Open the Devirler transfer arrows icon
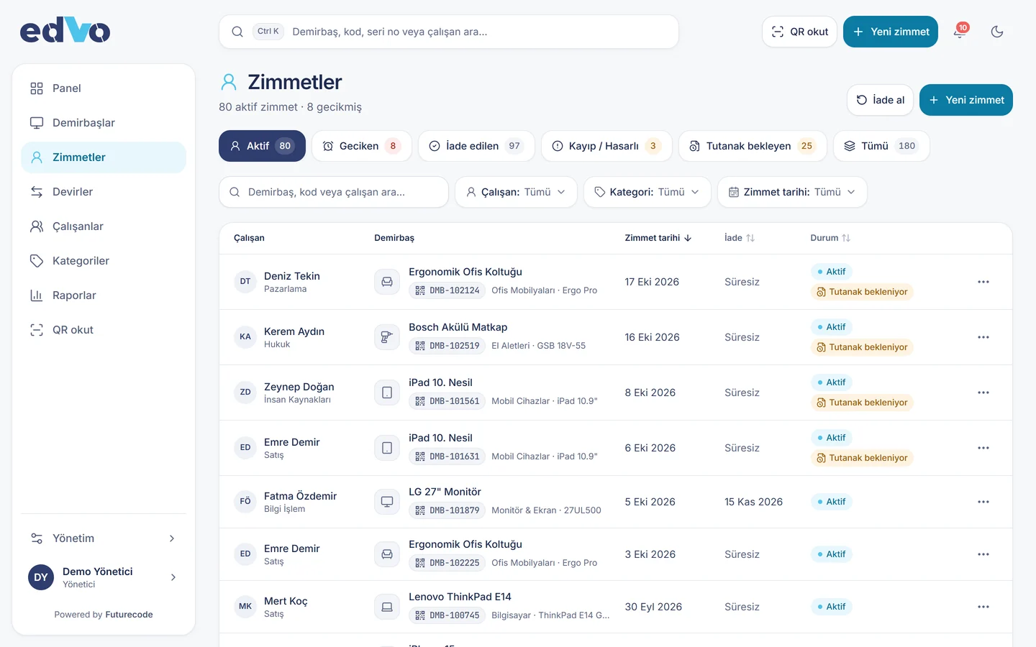The height and width of the screenshot is (647, 1036). pyautogui.click(x=37, y=192)
